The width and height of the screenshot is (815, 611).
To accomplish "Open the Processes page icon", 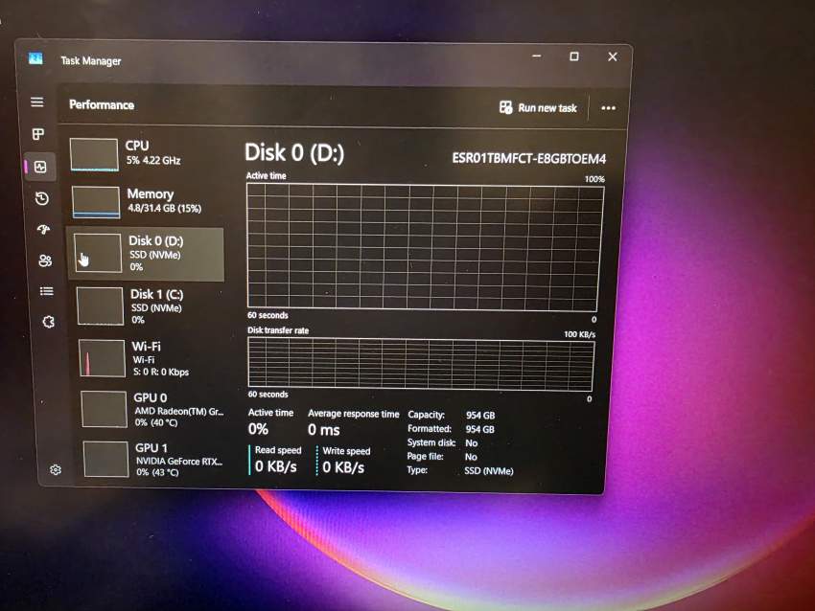I will tap(38, 134).
